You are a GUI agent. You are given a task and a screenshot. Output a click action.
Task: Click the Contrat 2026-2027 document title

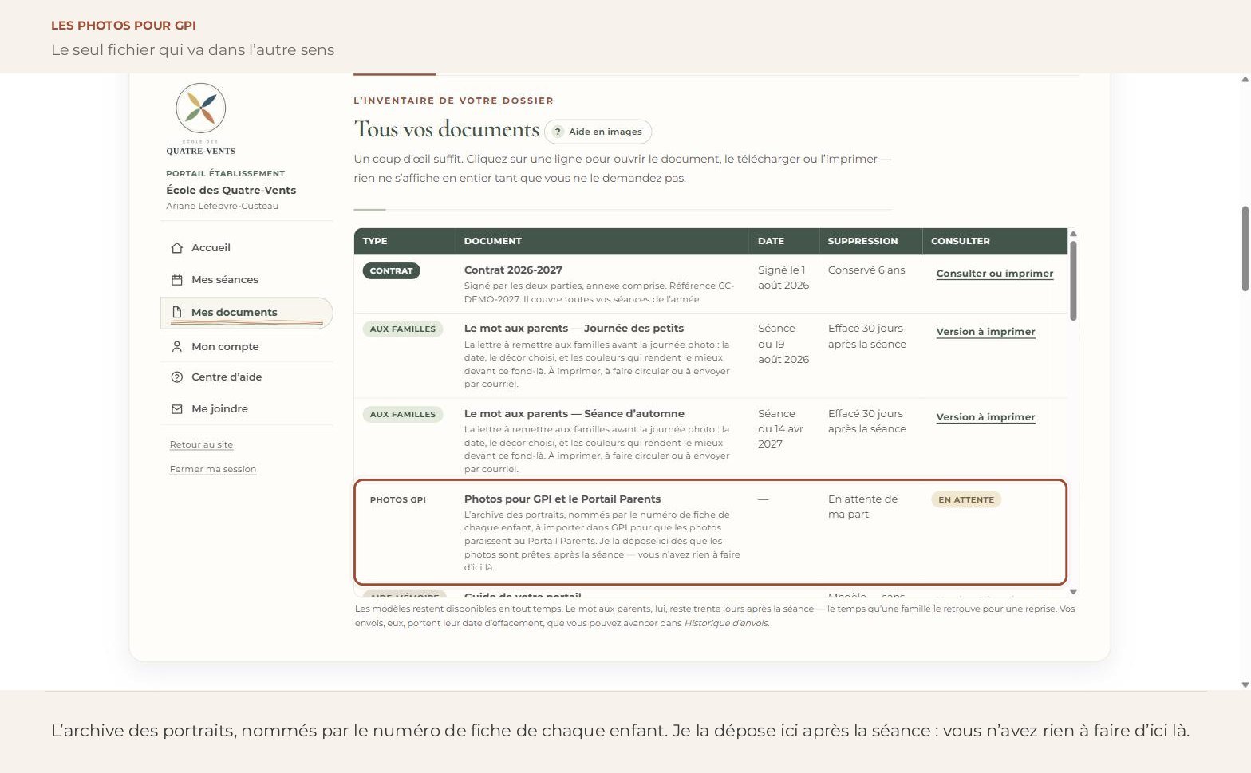click(513, 270)
